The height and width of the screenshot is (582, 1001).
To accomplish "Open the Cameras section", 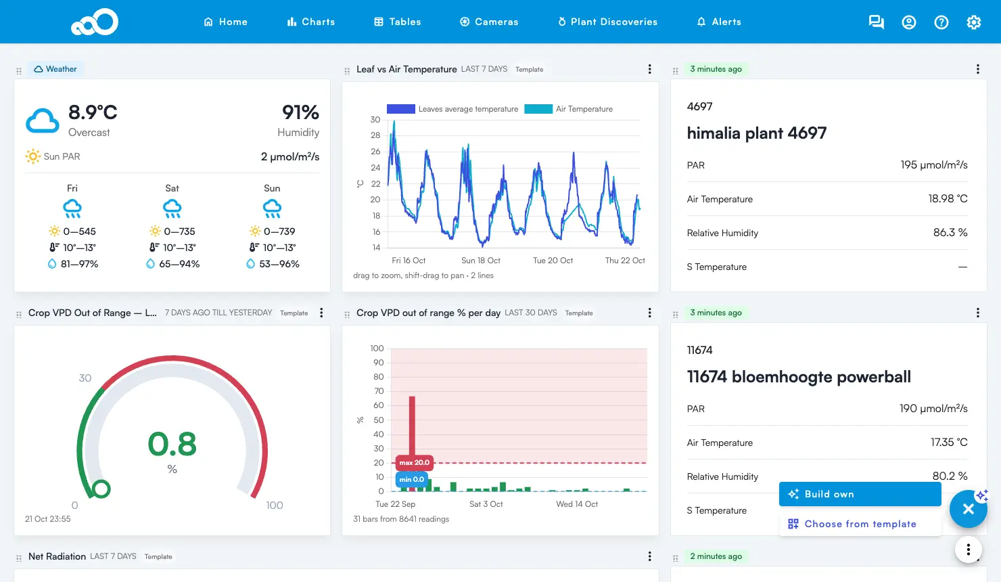I will coord(489,22).
